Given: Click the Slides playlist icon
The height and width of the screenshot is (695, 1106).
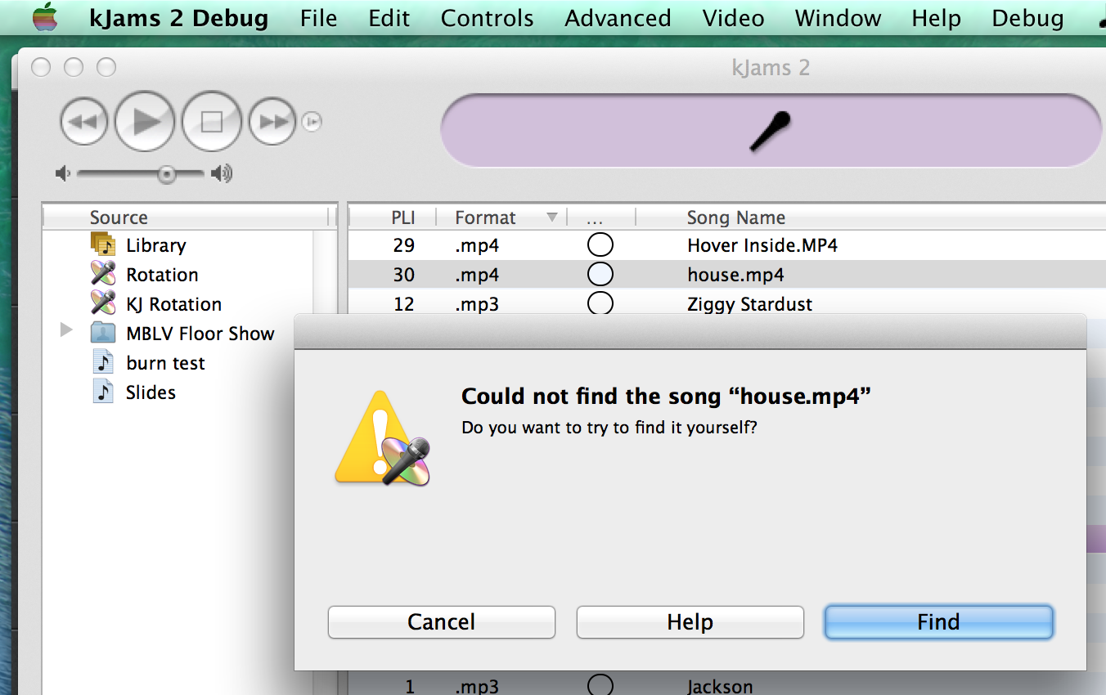Looking at the screenshot, I should [103, 392].
